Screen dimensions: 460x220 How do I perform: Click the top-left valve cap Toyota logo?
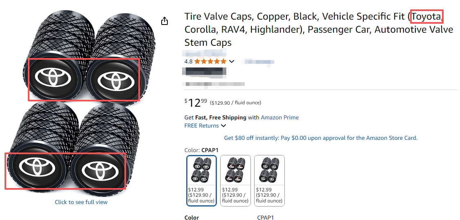click(52, 76)
